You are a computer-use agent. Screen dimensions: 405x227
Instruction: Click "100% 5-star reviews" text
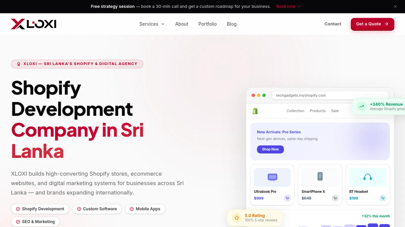click(261, 220)
